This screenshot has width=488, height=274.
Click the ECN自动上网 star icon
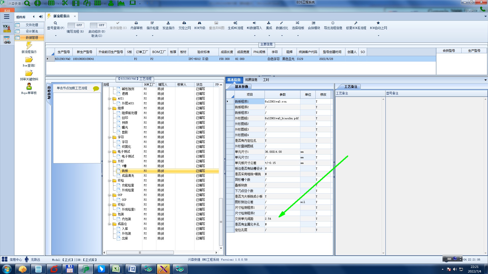378,23
